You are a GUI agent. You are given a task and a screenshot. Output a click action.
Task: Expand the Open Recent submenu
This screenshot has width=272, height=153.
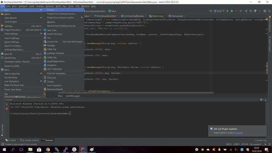coord(22,18)
